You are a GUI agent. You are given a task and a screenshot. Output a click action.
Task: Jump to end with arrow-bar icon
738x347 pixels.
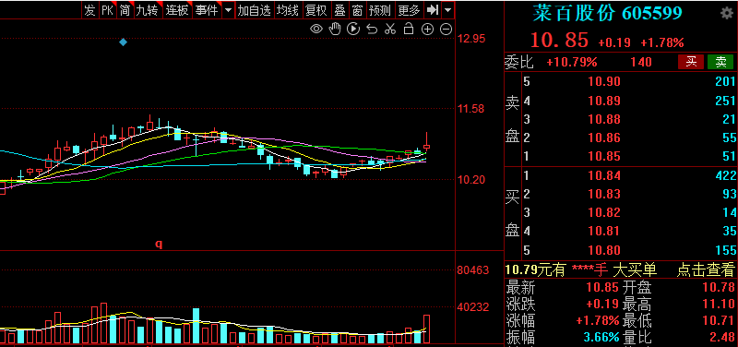[432, 10]
